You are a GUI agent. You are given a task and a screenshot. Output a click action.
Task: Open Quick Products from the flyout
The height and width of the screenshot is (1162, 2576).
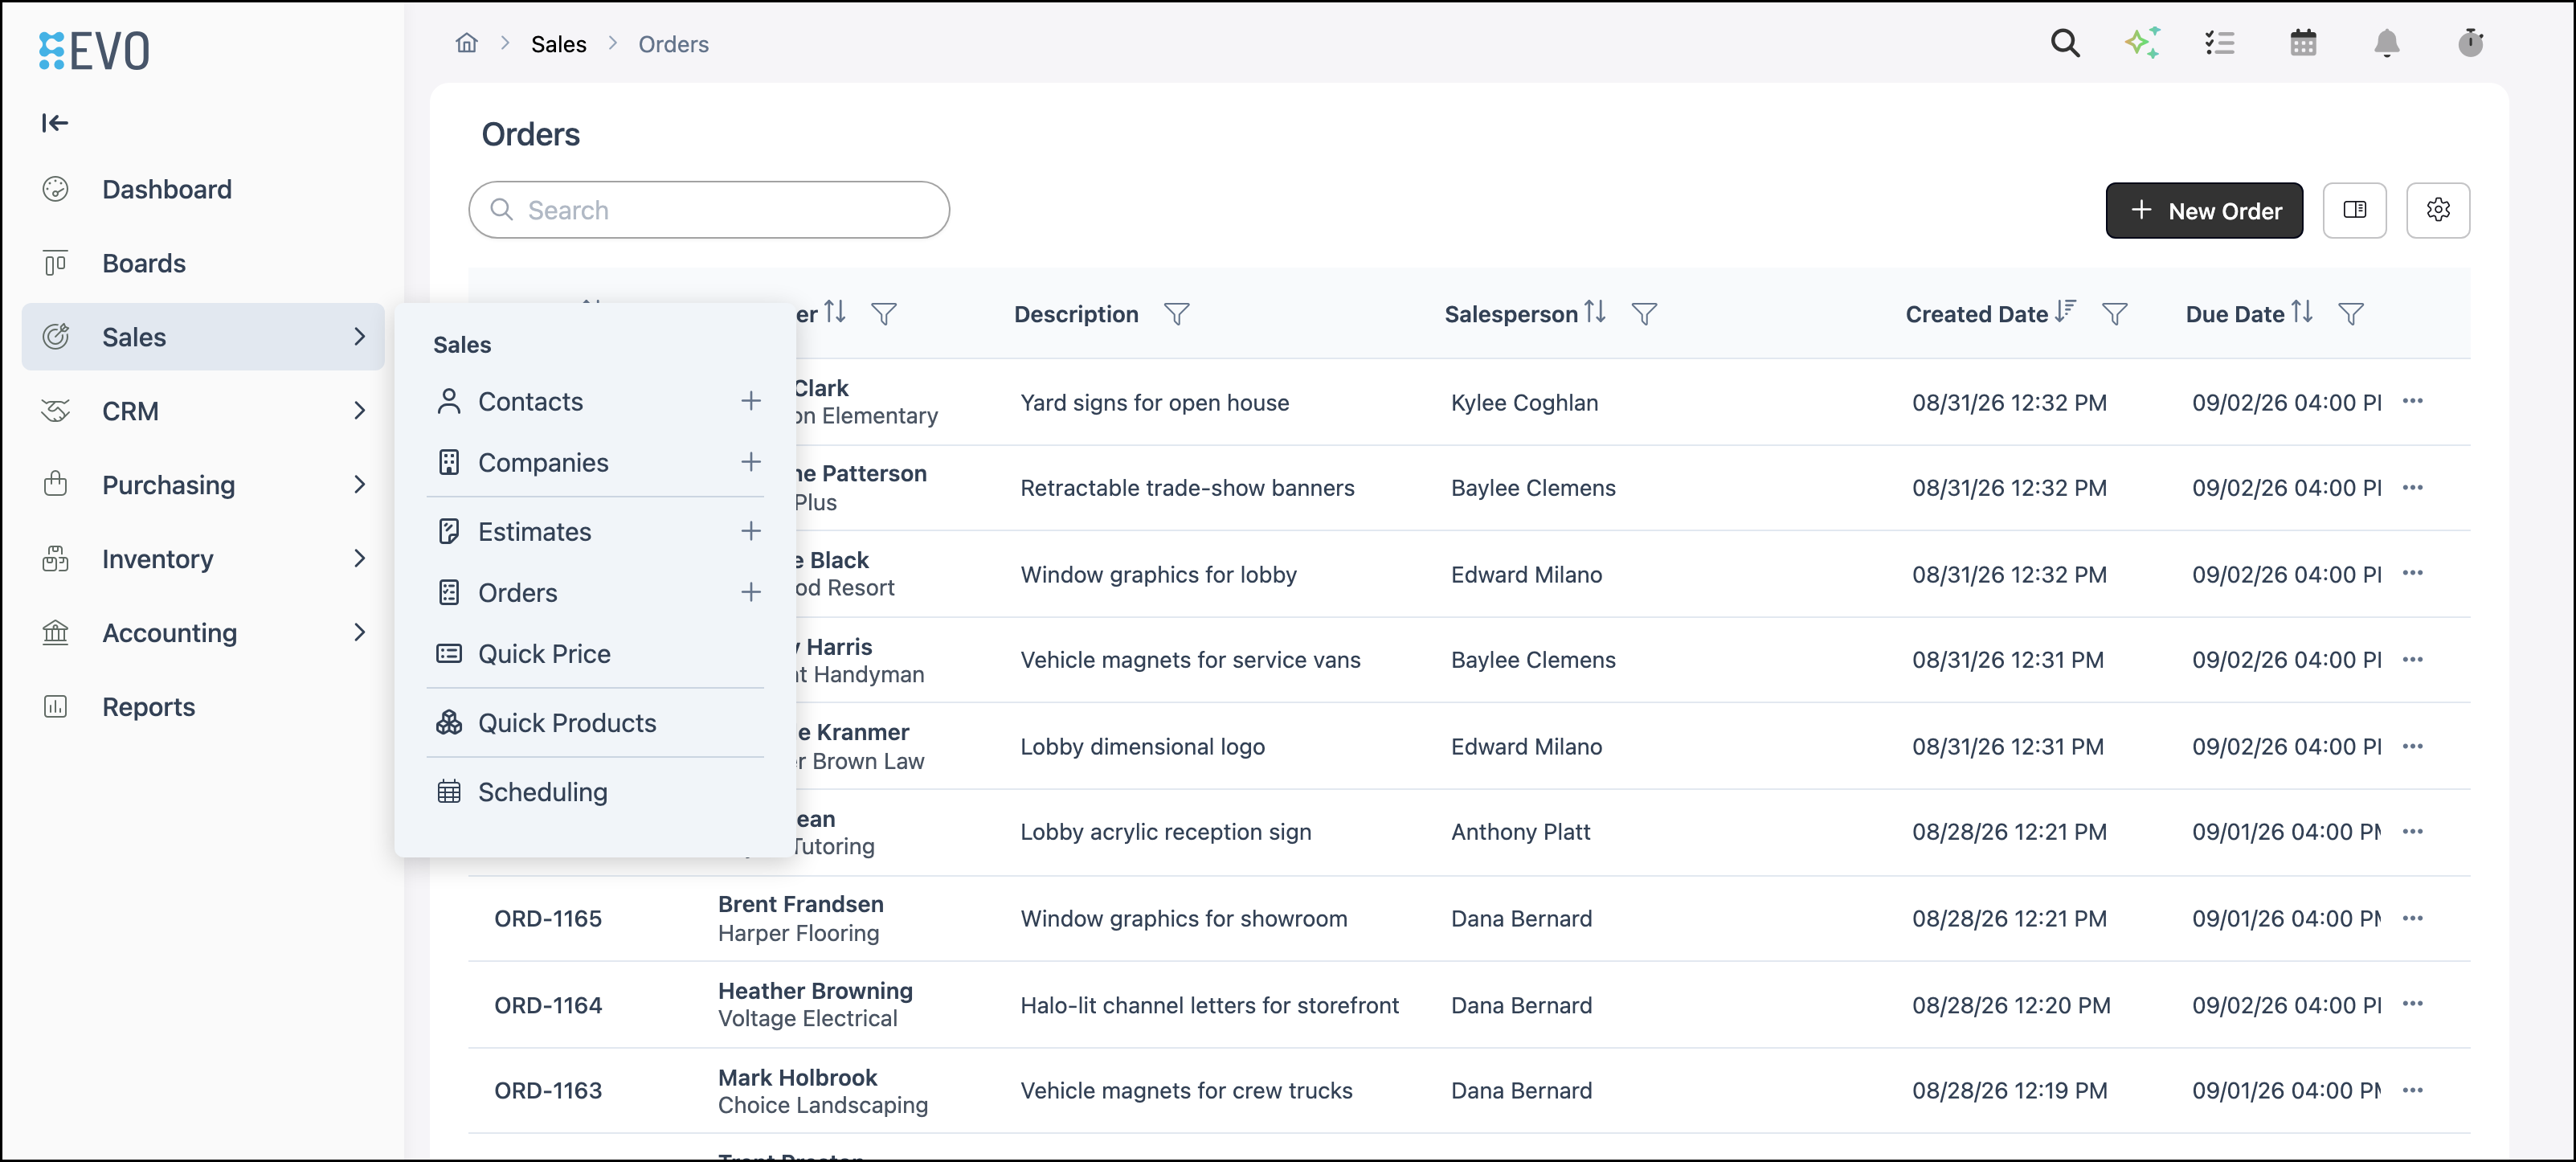[x=567, y=722]
